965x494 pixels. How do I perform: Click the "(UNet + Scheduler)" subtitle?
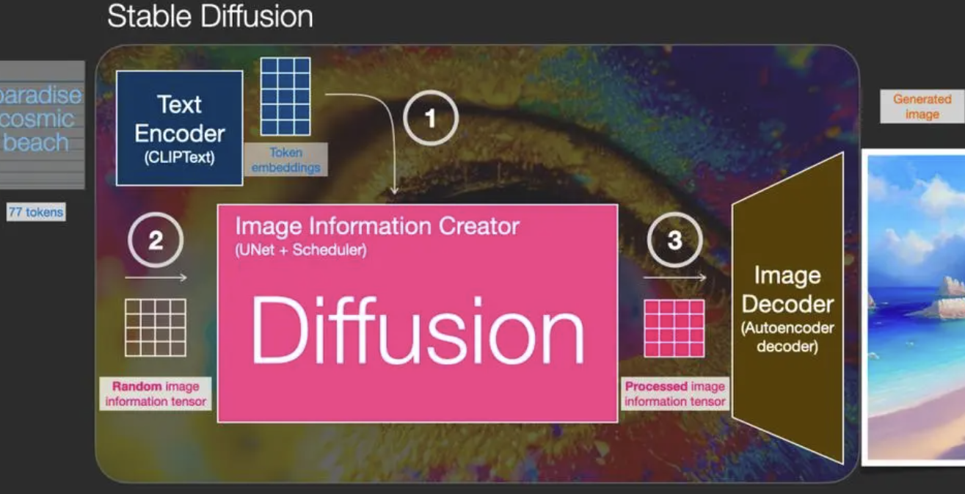(x=301, y=250)
